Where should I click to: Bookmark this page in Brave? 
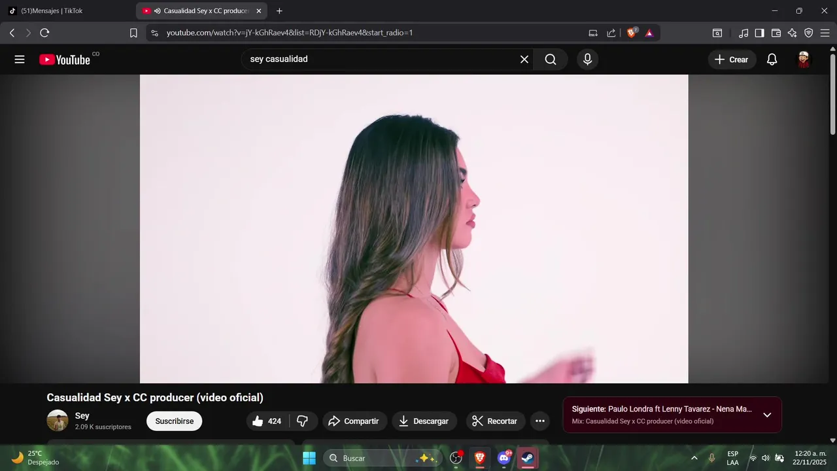click(133, 33)
